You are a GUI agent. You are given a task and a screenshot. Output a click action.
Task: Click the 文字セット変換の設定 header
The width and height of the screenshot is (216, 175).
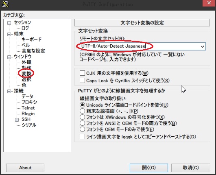(142, 23)
